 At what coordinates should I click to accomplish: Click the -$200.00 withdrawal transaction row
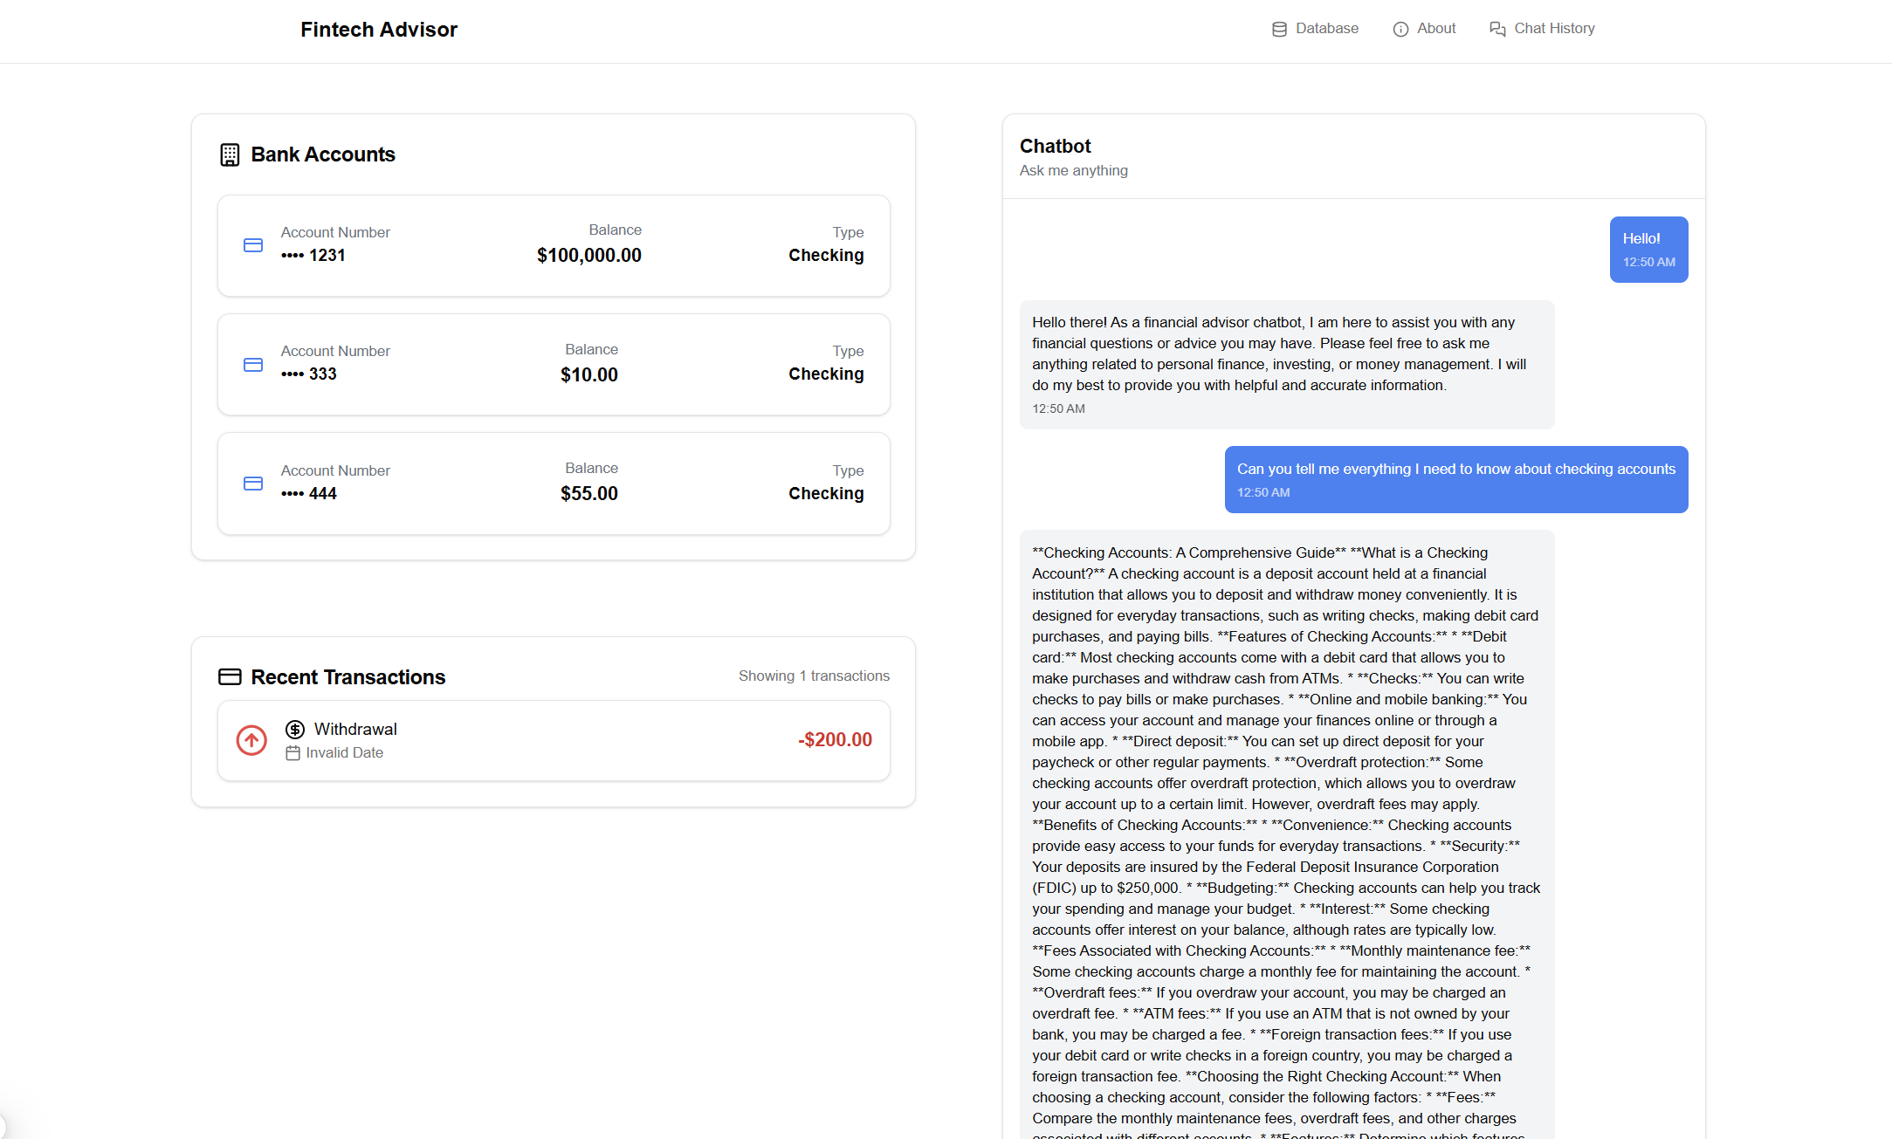tap(554, 740)
